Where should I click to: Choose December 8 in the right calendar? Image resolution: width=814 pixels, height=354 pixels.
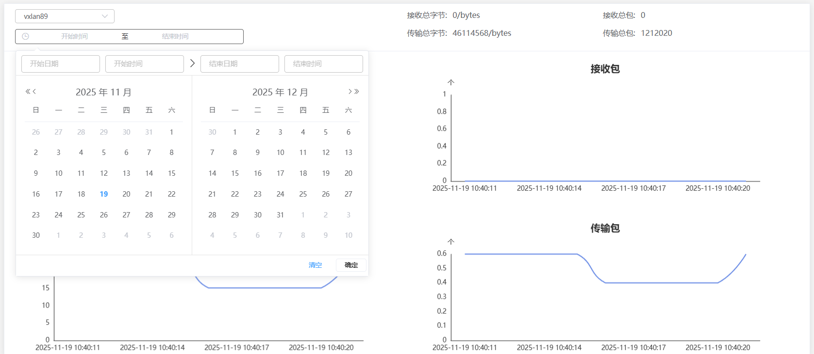click(x=235, y=152)
